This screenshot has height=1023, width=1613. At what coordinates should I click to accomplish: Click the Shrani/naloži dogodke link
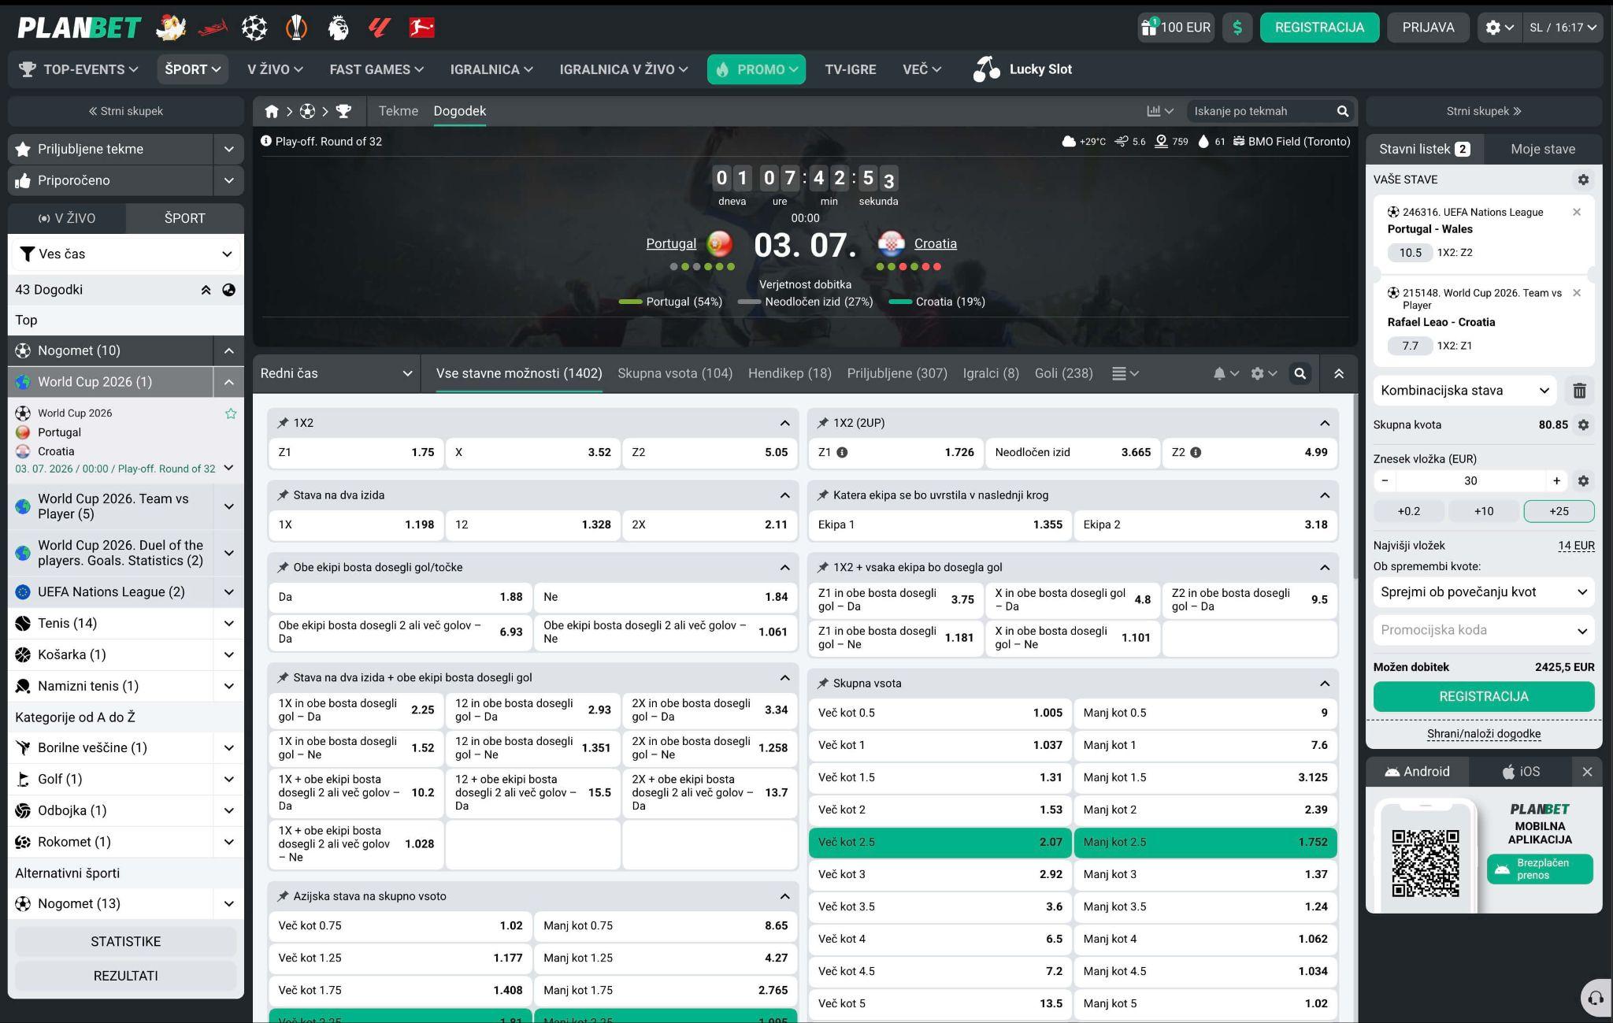coord(1484,734)
